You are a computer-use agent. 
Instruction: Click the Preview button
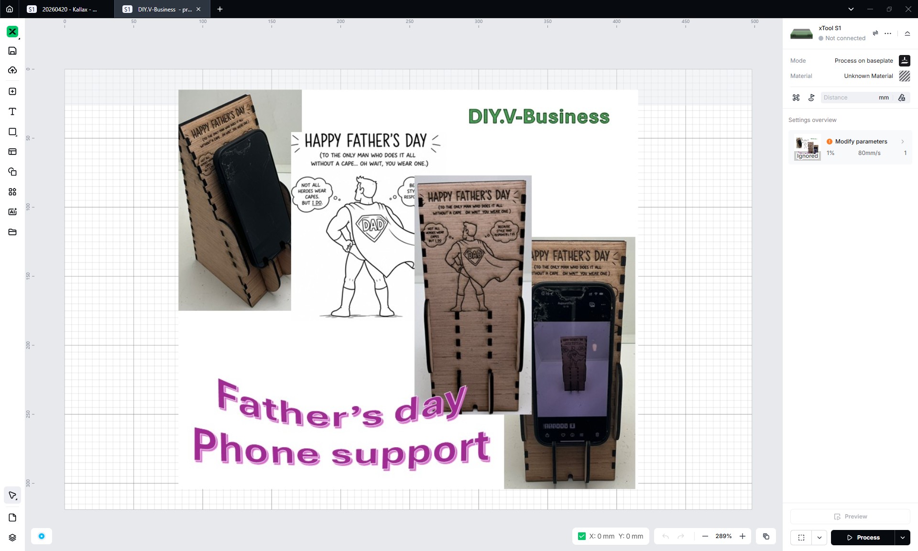click(x=850, y=517)
